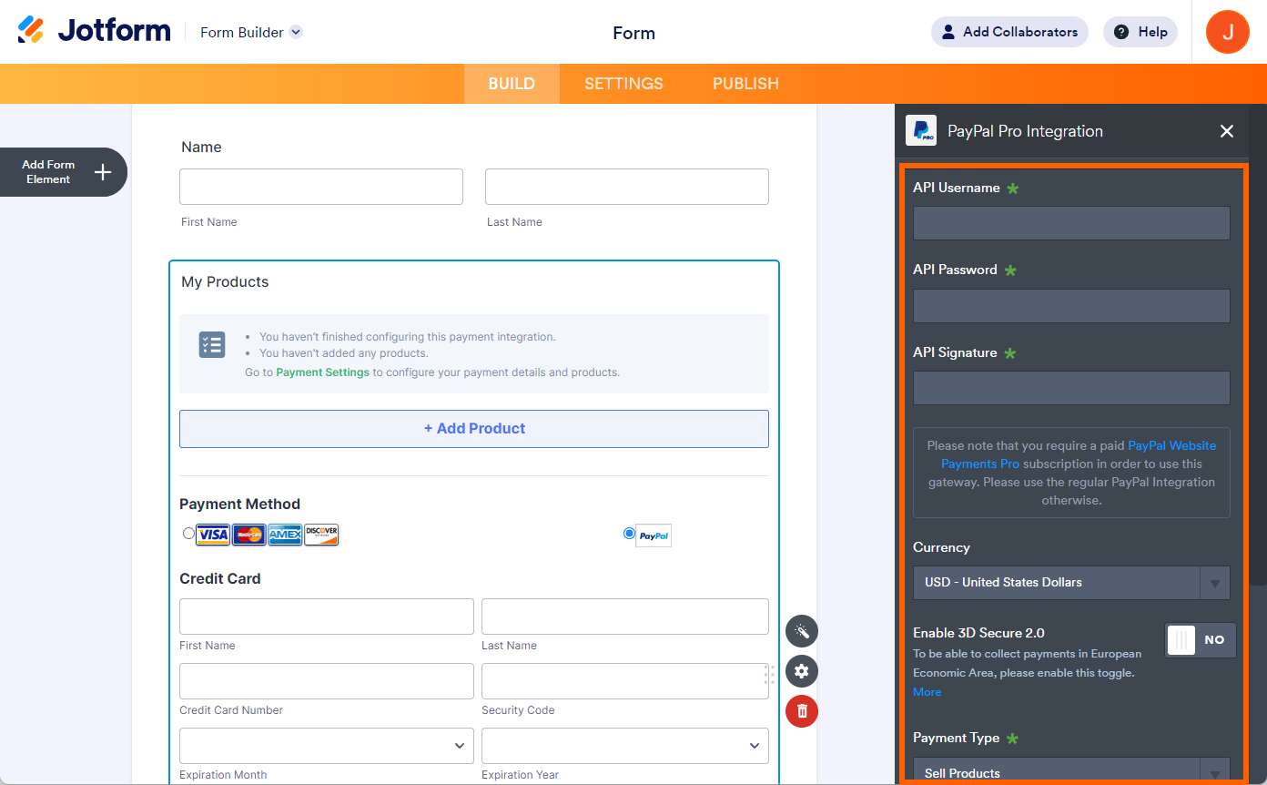The image size is (1267, 785).
Task: Open the Payment Settings link
Action: tap(323, 372)
